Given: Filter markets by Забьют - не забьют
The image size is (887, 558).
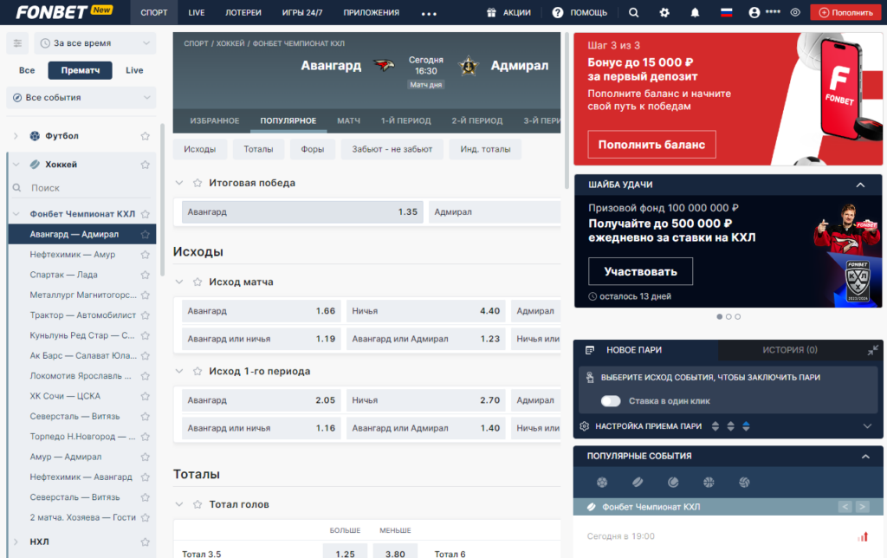Looking at the screenshot, I should point(392,149).
